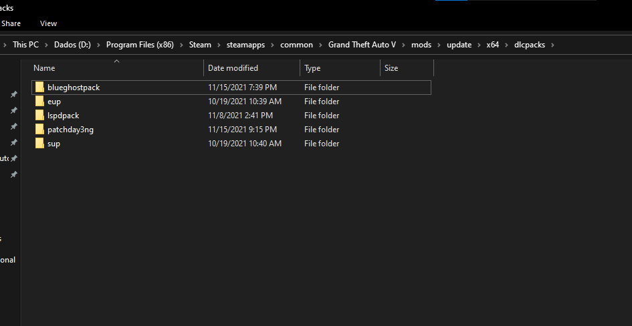Click the eup folder icon

pos(40,102)
